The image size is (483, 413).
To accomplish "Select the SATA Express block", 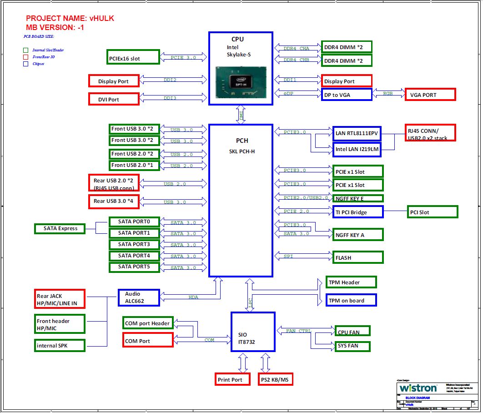I will point(60,228).
